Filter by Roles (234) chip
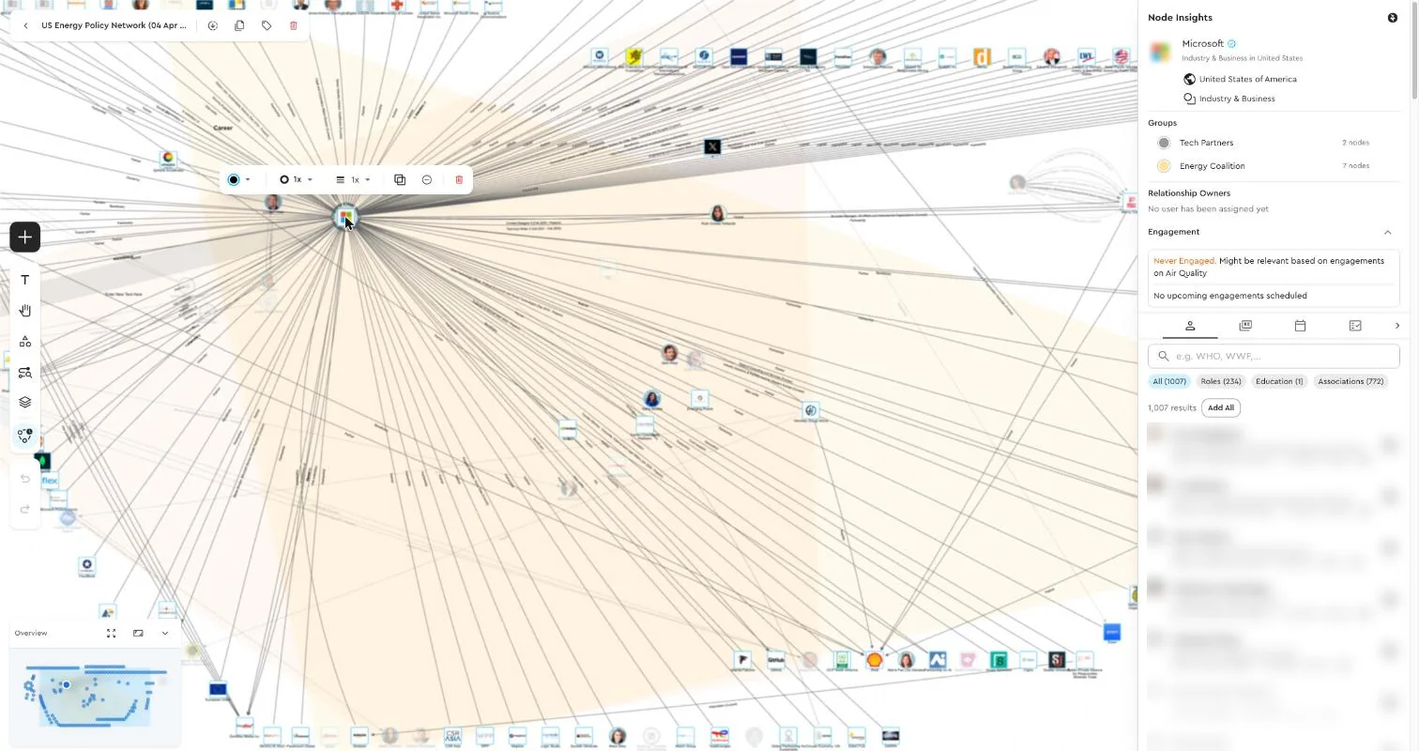 pos(1221,381)
